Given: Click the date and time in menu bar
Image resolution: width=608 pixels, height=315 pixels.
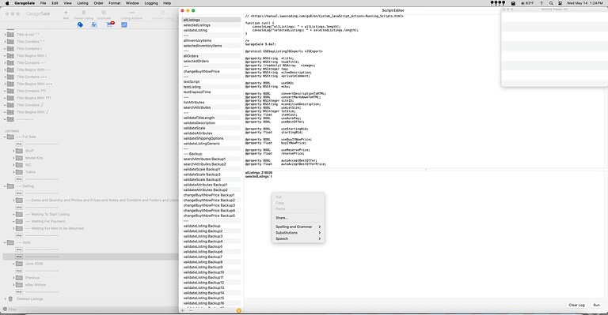Looking at the screenshot, I should pyautogui.click(x=585, y=3).
